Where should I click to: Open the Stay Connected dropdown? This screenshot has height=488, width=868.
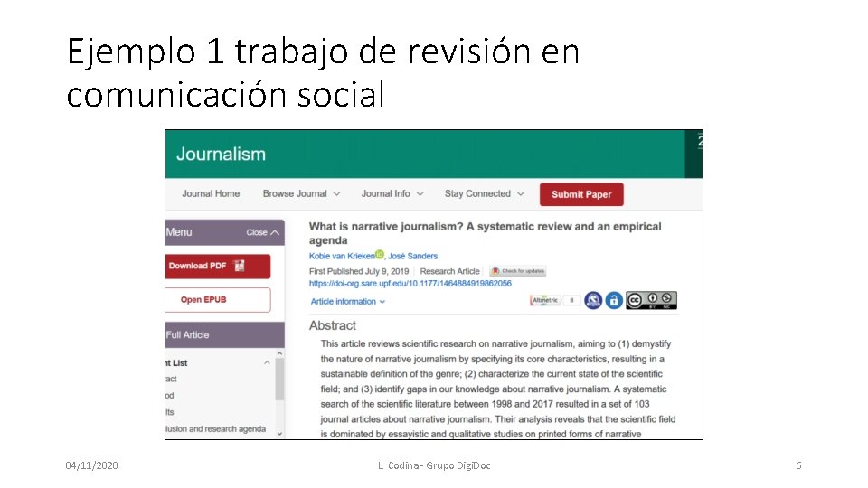click(x=485, y=193)
